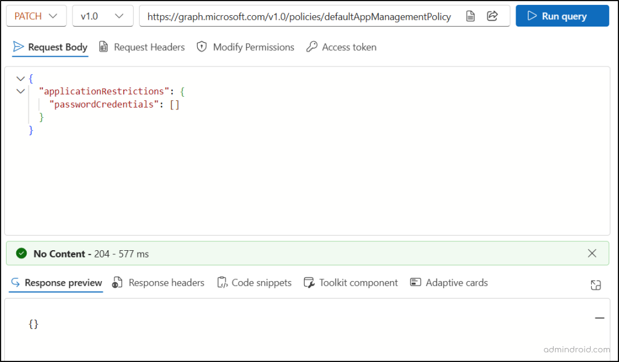
Task: Click the "passwordCredentials" key text
Action: 104,104
